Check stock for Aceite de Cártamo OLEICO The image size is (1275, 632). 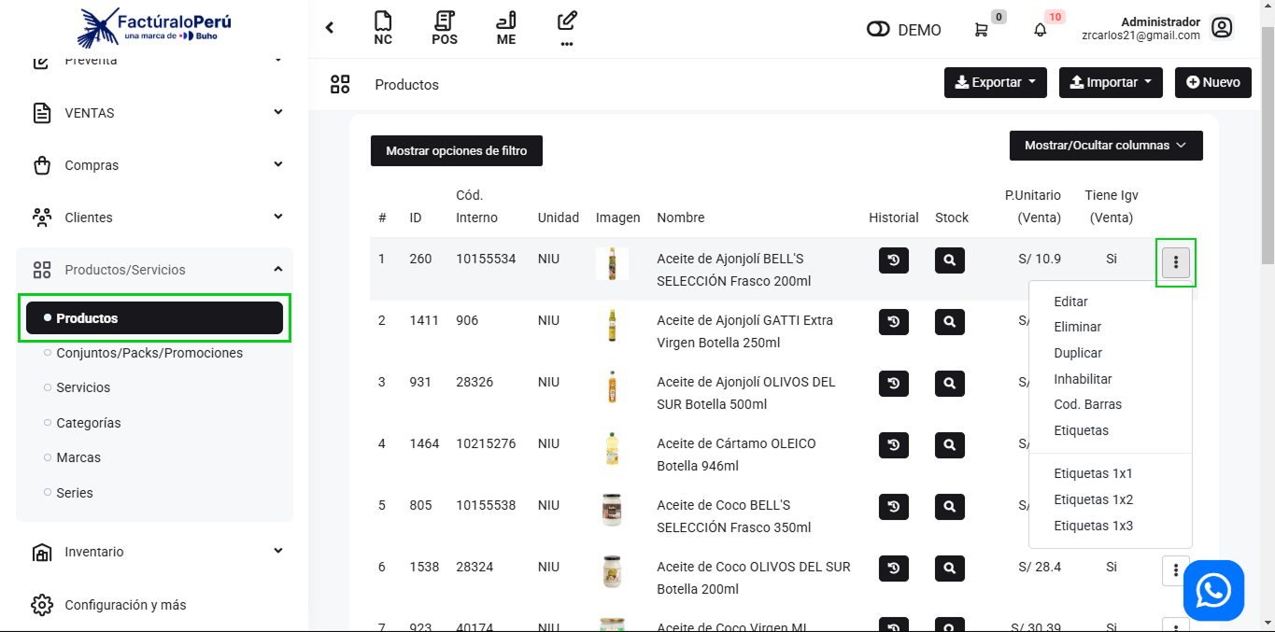tap(949, 445)
